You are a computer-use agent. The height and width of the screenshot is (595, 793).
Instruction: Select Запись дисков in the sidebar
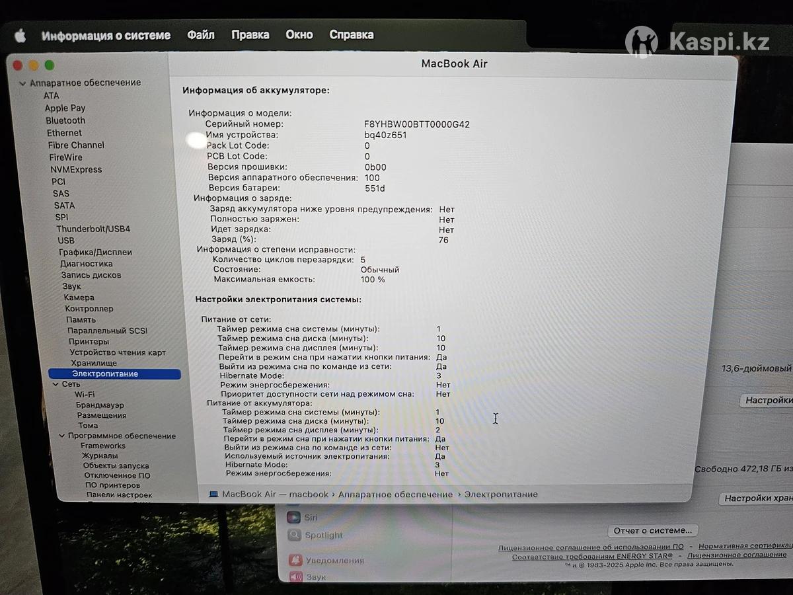point(91,275)
